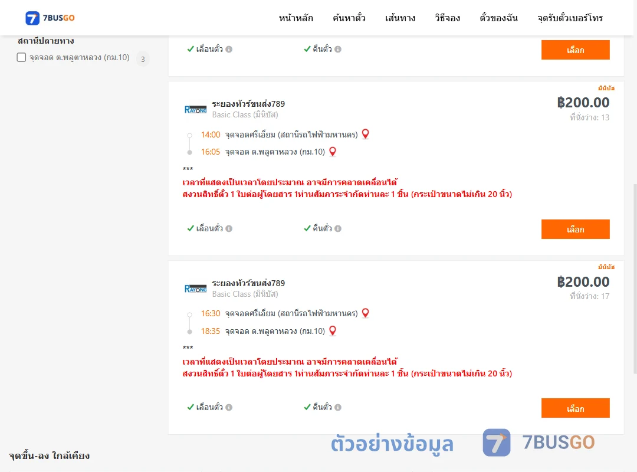Open map pin for 18:35 arrival stop
The width and height of the screenshot is (637, 472).
(x=333, y=331)
